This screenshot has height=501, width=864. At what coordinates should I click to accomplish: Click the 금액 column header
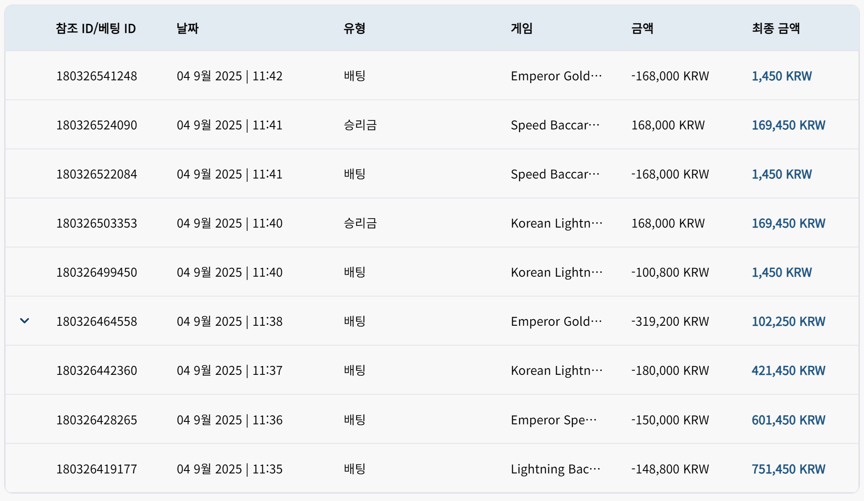pyautogui.click(x=642, y=28)
